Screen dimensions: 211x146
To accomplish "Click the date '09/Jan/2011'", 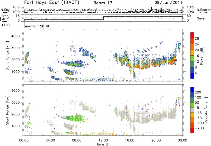I will [x=168, y=2].
